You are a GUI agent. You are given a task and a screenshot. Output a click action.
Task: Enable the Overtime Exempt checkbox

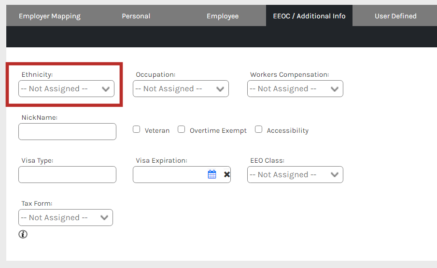pyautogui.click(x=181, y=129)
